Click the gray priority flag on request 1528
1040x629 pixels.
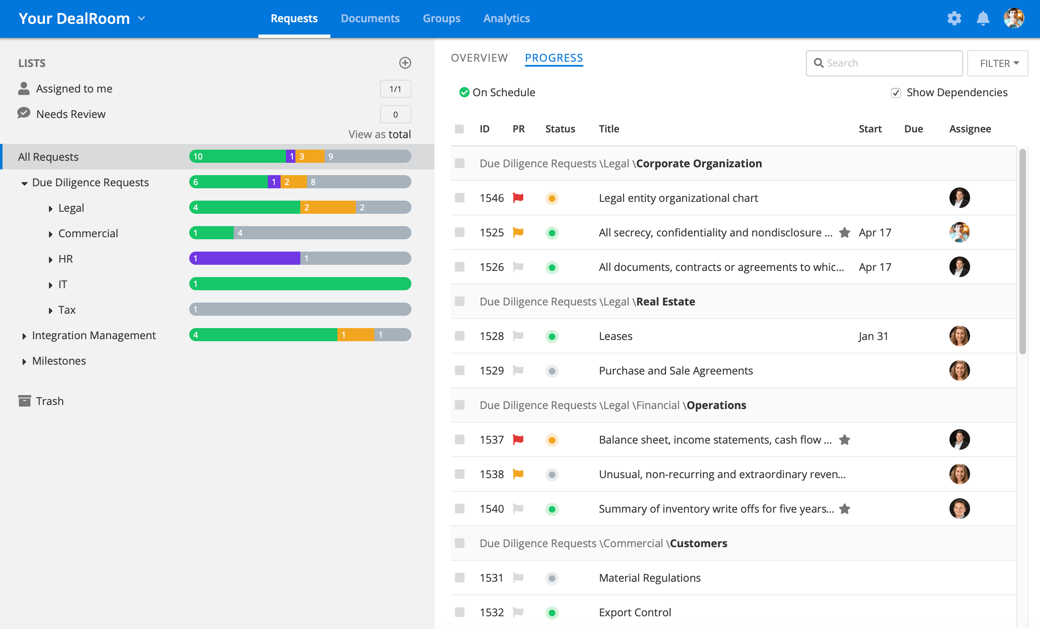click(x=518, y=336)
